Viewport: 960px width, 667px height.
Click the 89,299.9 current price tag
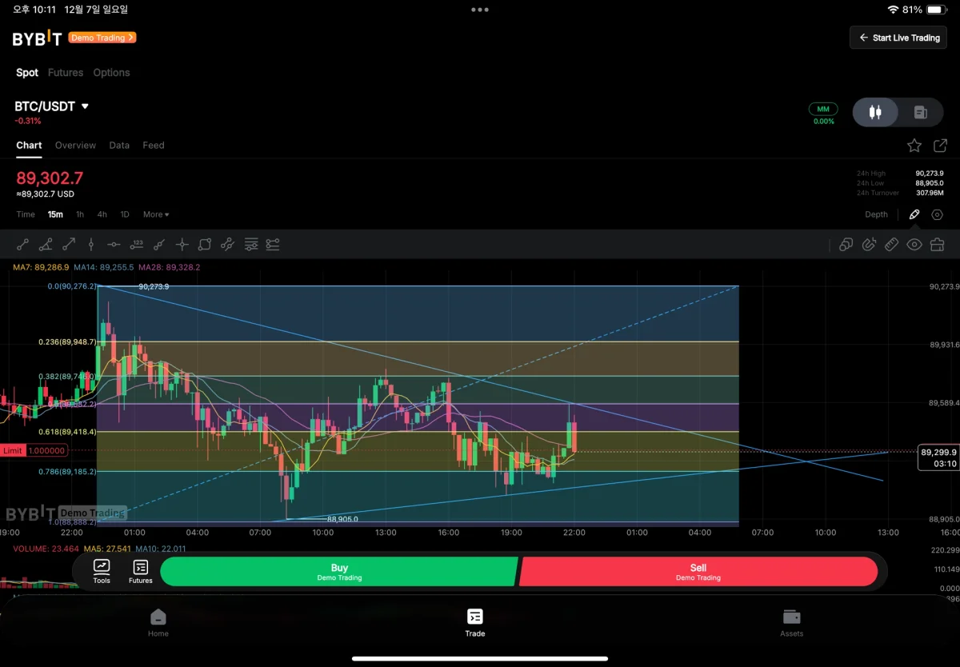[938, 457]
